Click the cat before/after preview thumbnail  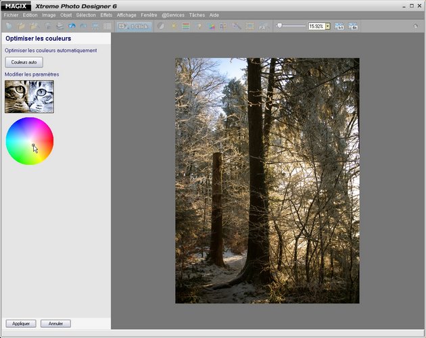coord(29,97)
